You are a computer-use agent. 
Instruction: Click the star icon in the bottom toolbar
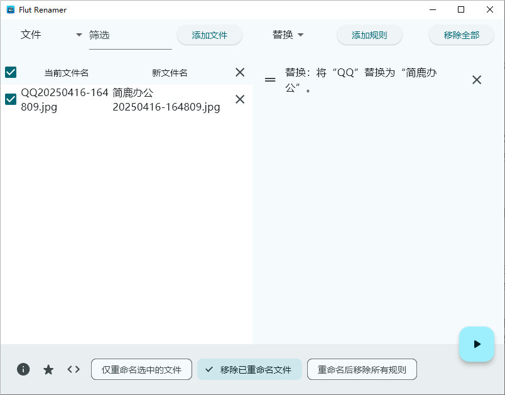tap(48, 369)
